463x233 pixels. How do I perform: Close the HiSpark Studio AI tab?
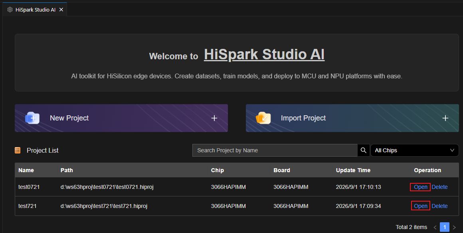pyautogui.click(x=61, y=10)
